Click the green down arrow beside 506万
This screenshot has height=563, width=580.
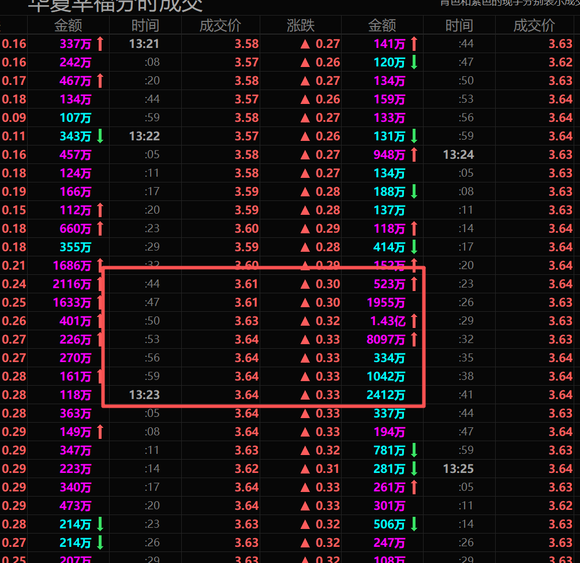[x=414, y=524]
